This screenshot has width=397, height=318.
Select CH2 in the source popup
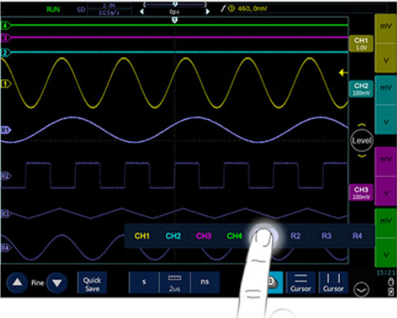(x=173, y=236)
